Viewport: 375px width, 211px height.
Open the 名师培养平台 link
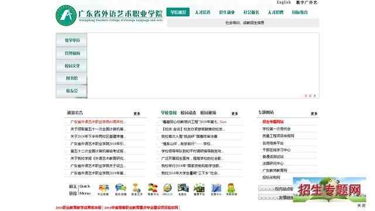click(x=273, y=143)
